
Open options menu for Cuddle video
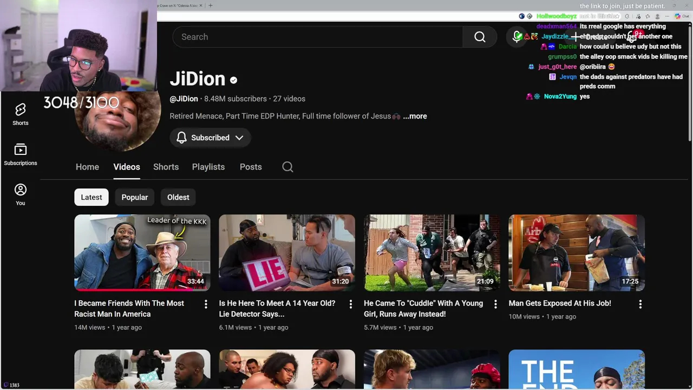tap(495, 304)
